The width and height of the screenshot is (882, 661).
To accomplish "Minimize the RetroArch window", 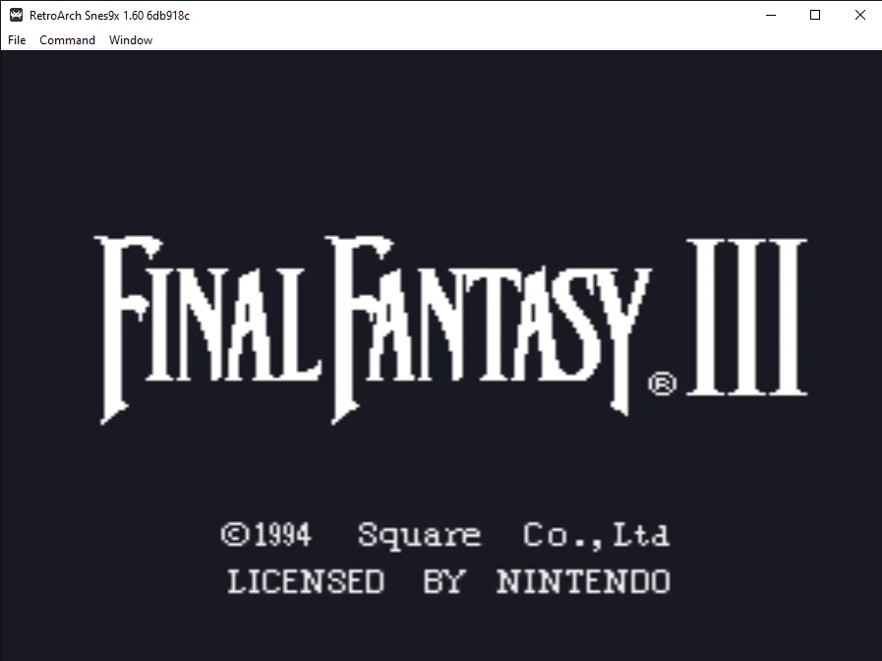I will (771, 15).
